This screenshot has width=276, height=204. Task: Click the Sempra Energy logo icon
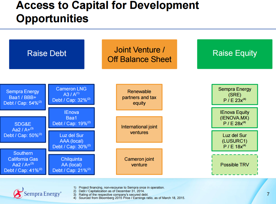pyautogui.click(x=18, y=193)
